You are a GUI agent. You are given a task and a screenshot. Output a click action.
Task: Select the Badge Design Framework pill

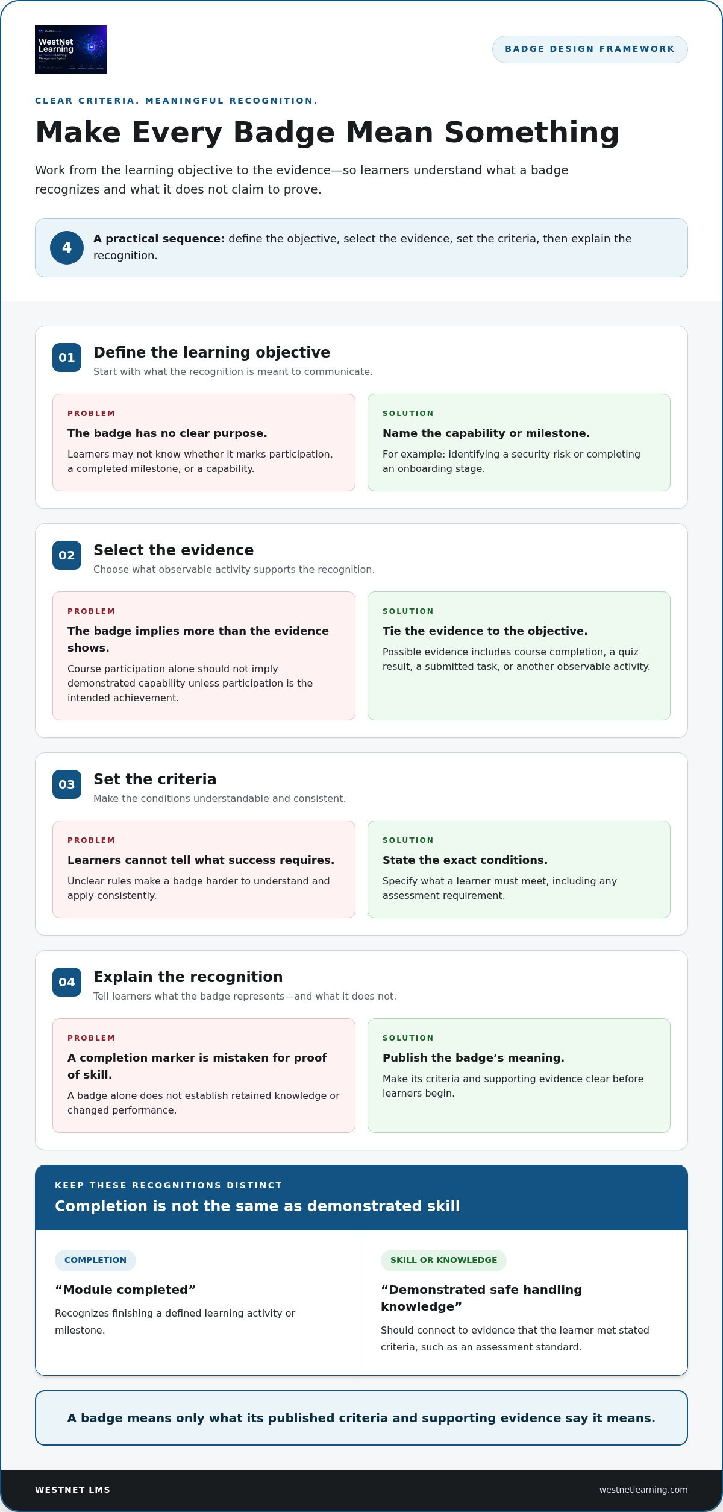tap(590, 49)
